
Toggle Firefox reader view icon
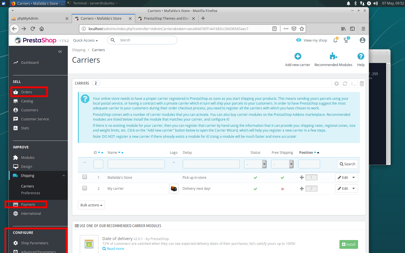[274, 29]
